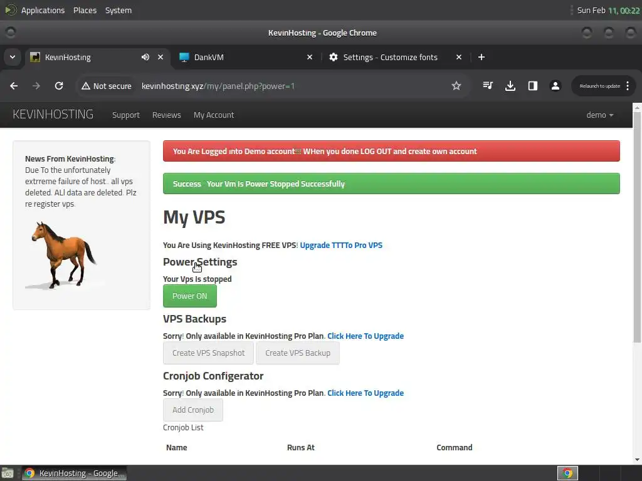The width and height of the screenshot is (642, 481).
Task: Switch to the DankVM tab
Action: (x=246, y=57)
